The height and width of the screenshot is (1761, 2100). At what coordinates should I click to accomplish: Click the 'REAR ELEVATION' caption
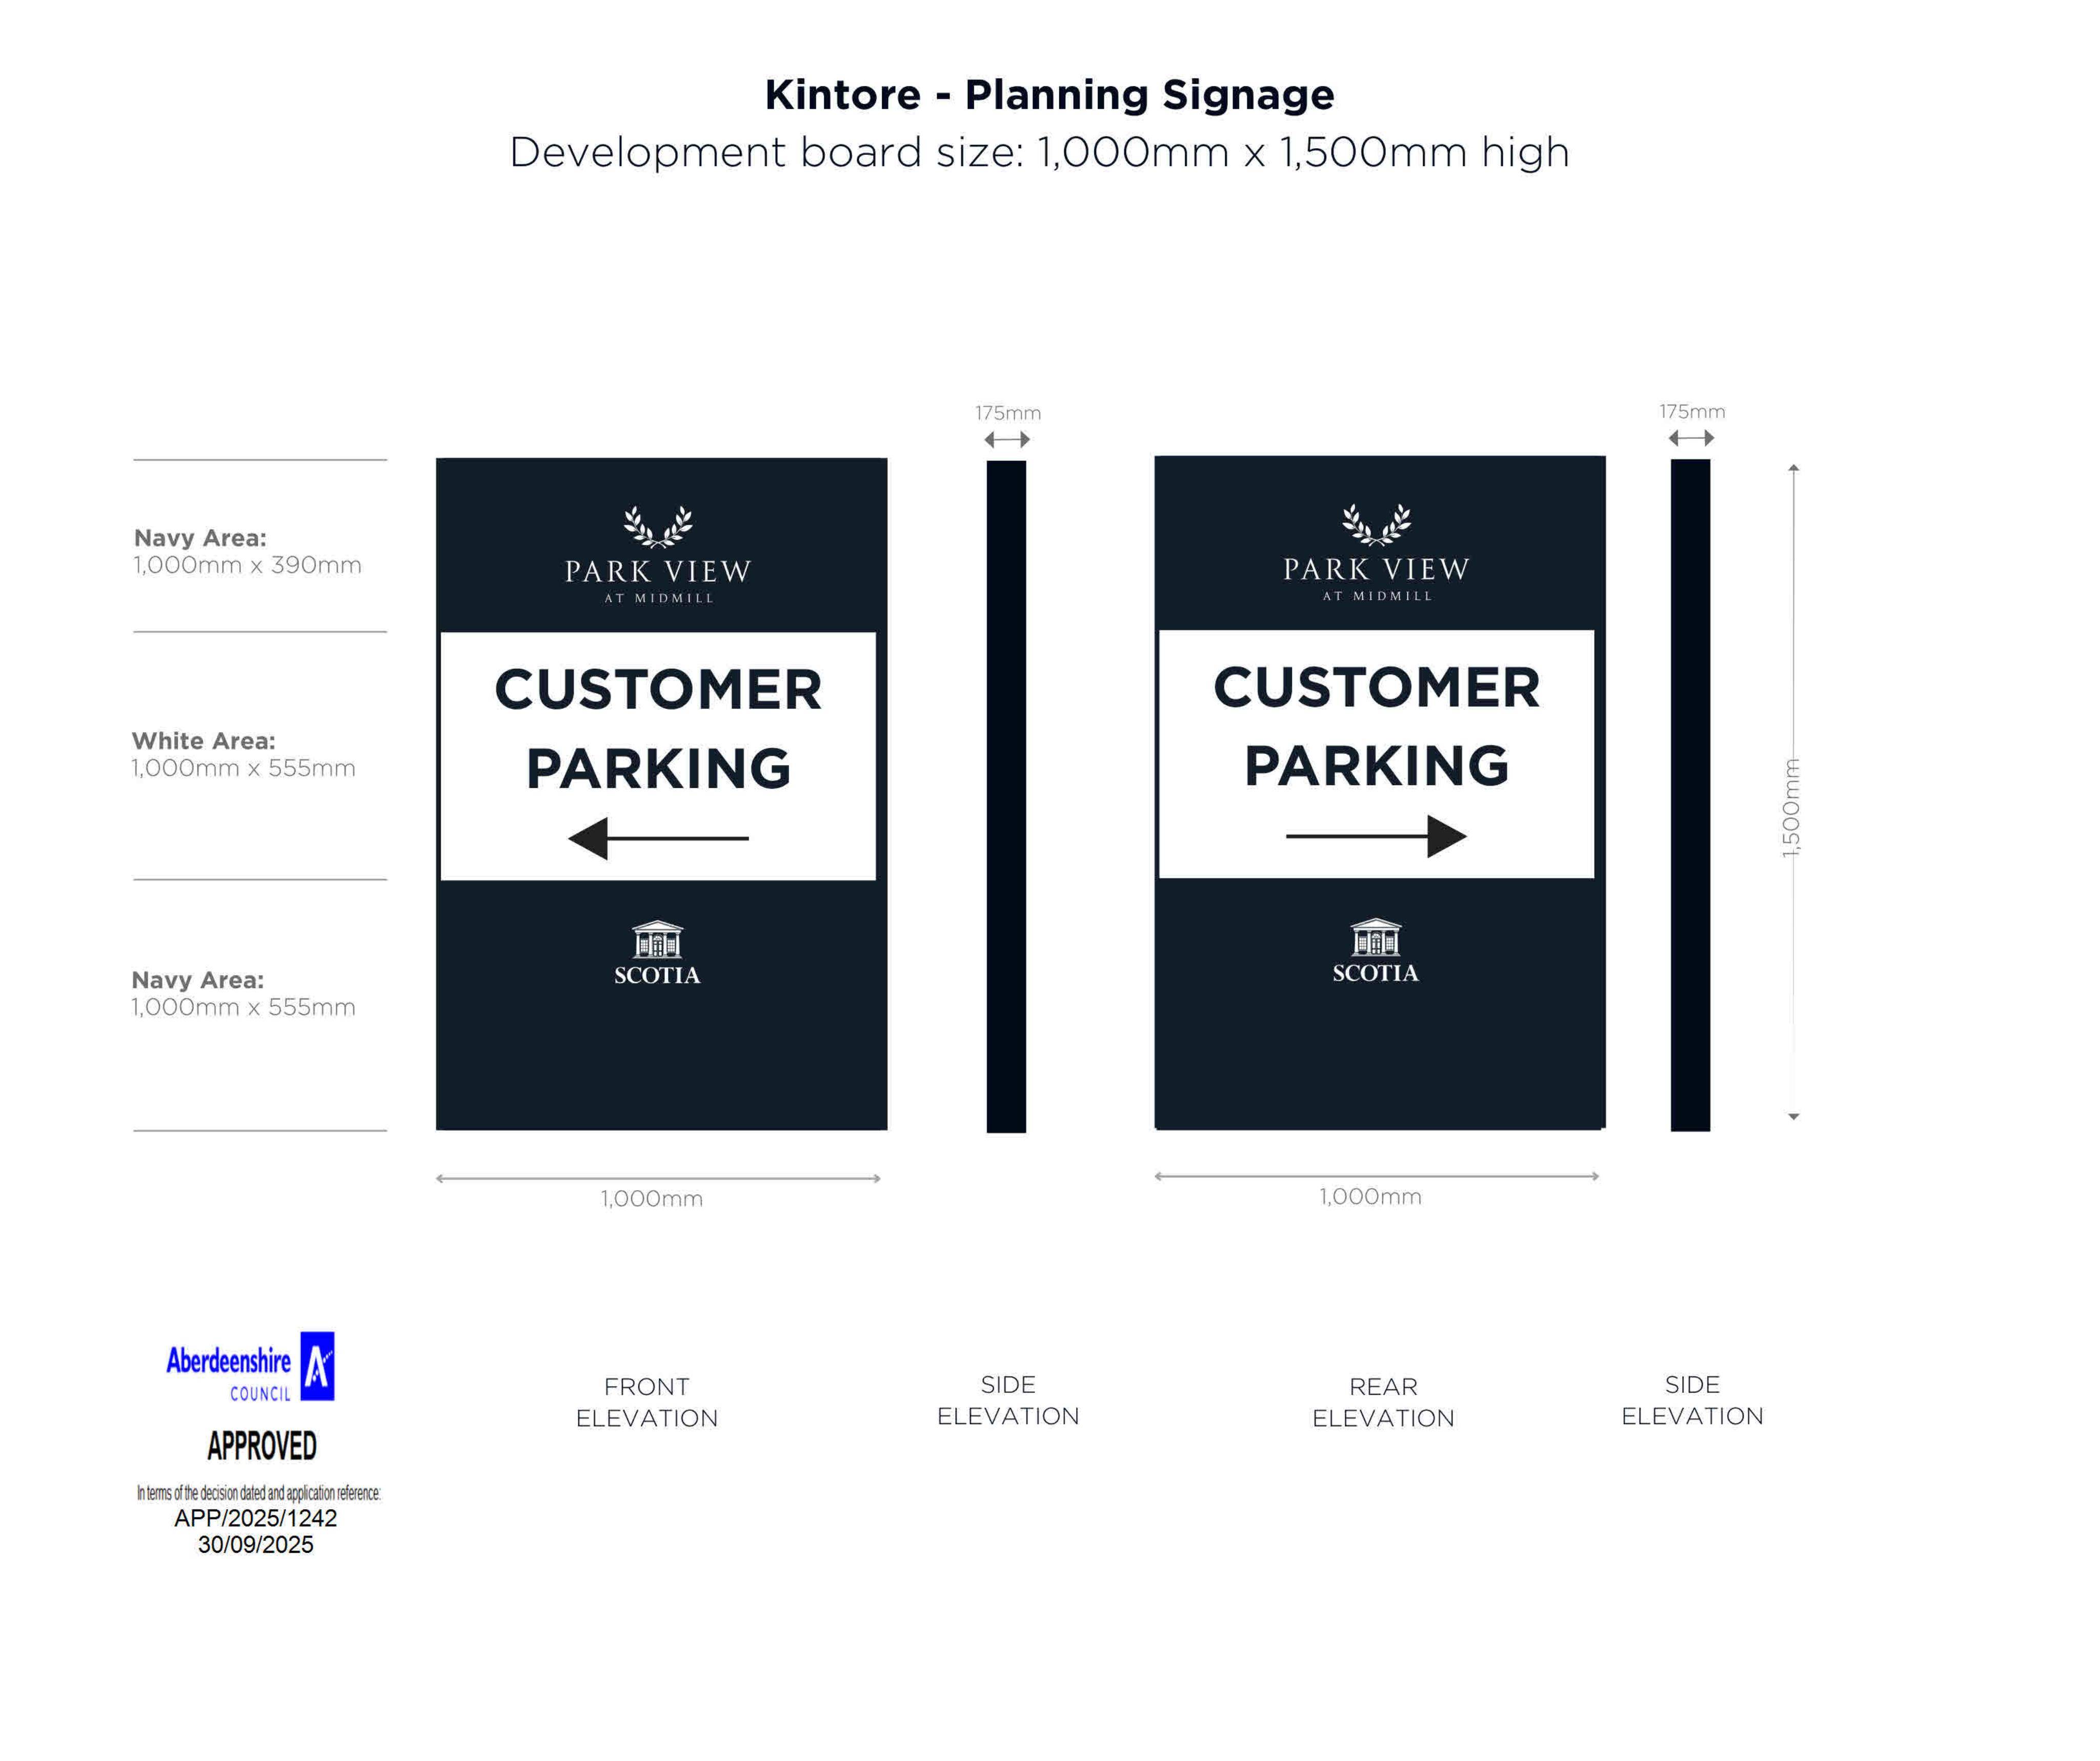pyautogui.click(x=1383, y=1402)
